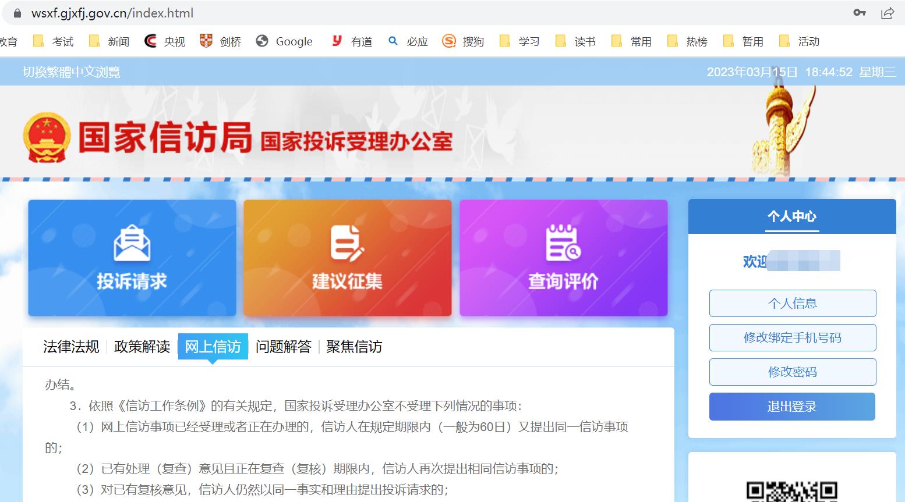Open the 央视 CCTV bookmark
Viewport: 905px width, 502px height.
point(165,41)
